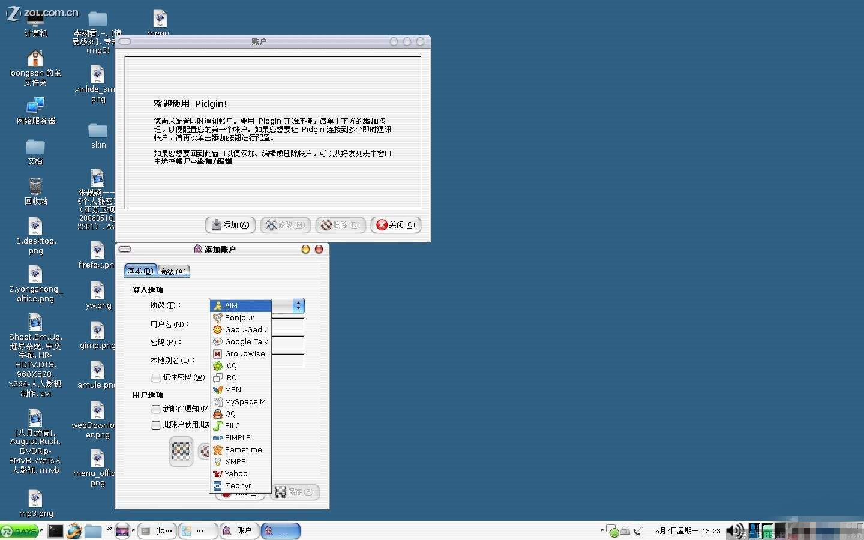Launch the terminal from the taskbar

[x=56, y=531]
